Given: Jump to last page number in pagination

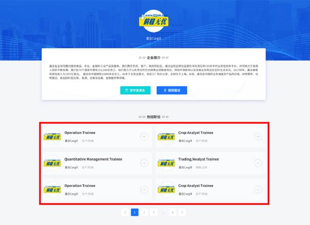Looking at the screenshot, I should (173, 212).
